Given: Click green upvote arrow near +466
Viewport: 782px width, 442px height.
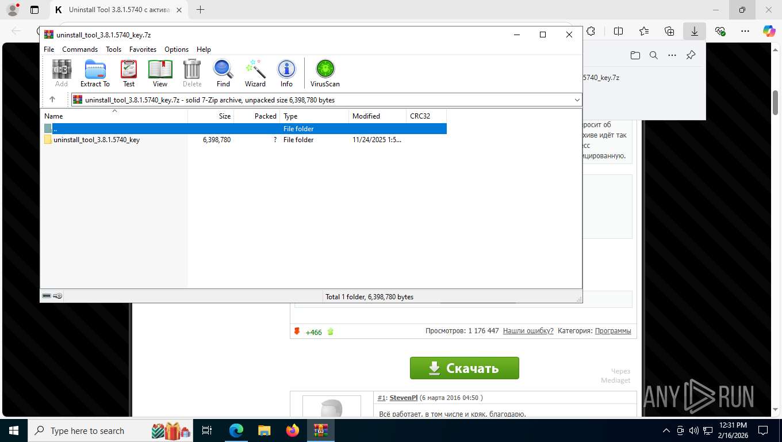Looking at the screenshot, I should tap(331, 331).
